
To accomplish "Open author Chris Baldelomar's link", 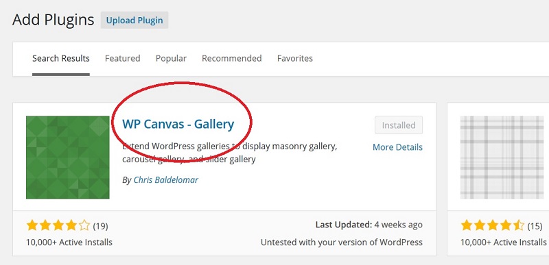I will (165, 180).
